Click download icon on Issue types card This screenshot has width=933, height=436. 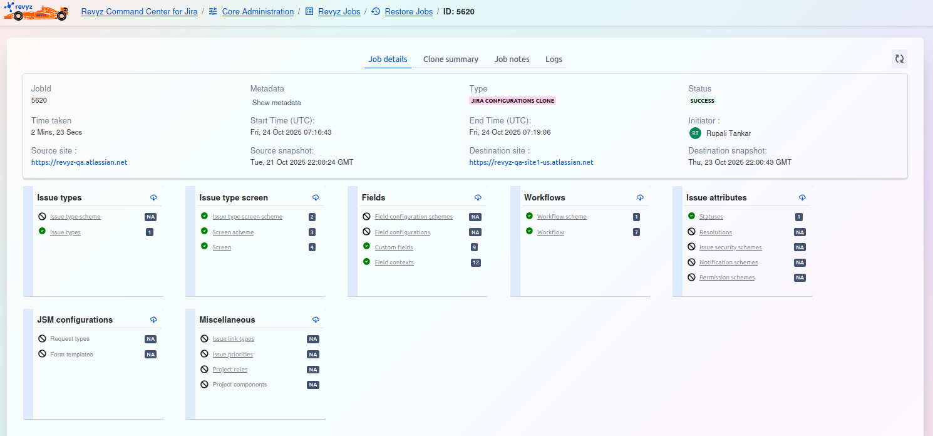(x=153, y=197)
